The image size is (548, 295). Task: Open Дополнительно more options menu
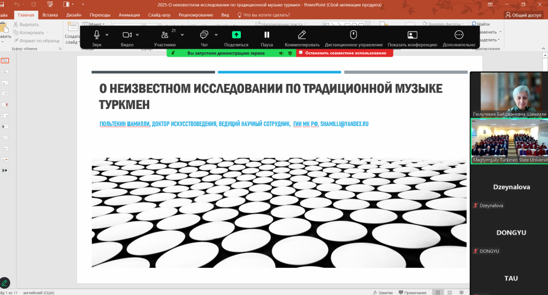459,38
